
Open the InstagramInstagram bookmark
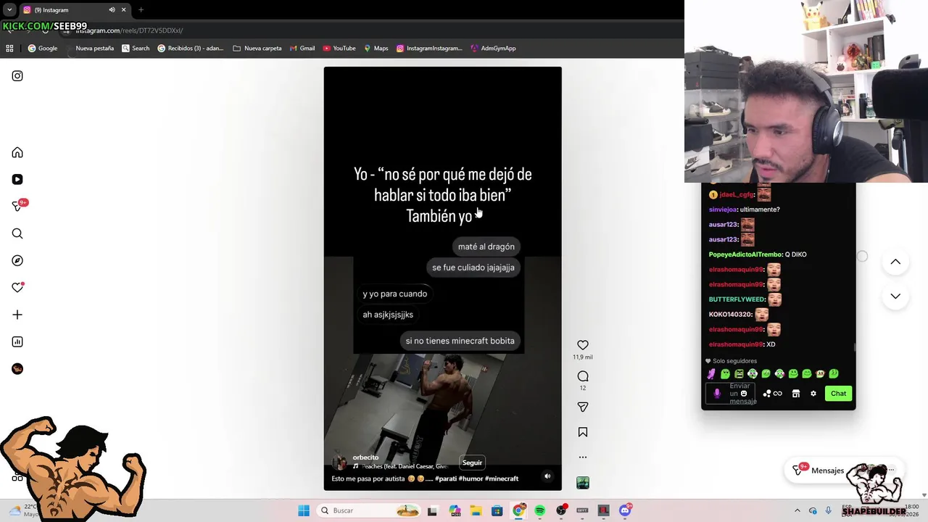click(x=429, y=49)
